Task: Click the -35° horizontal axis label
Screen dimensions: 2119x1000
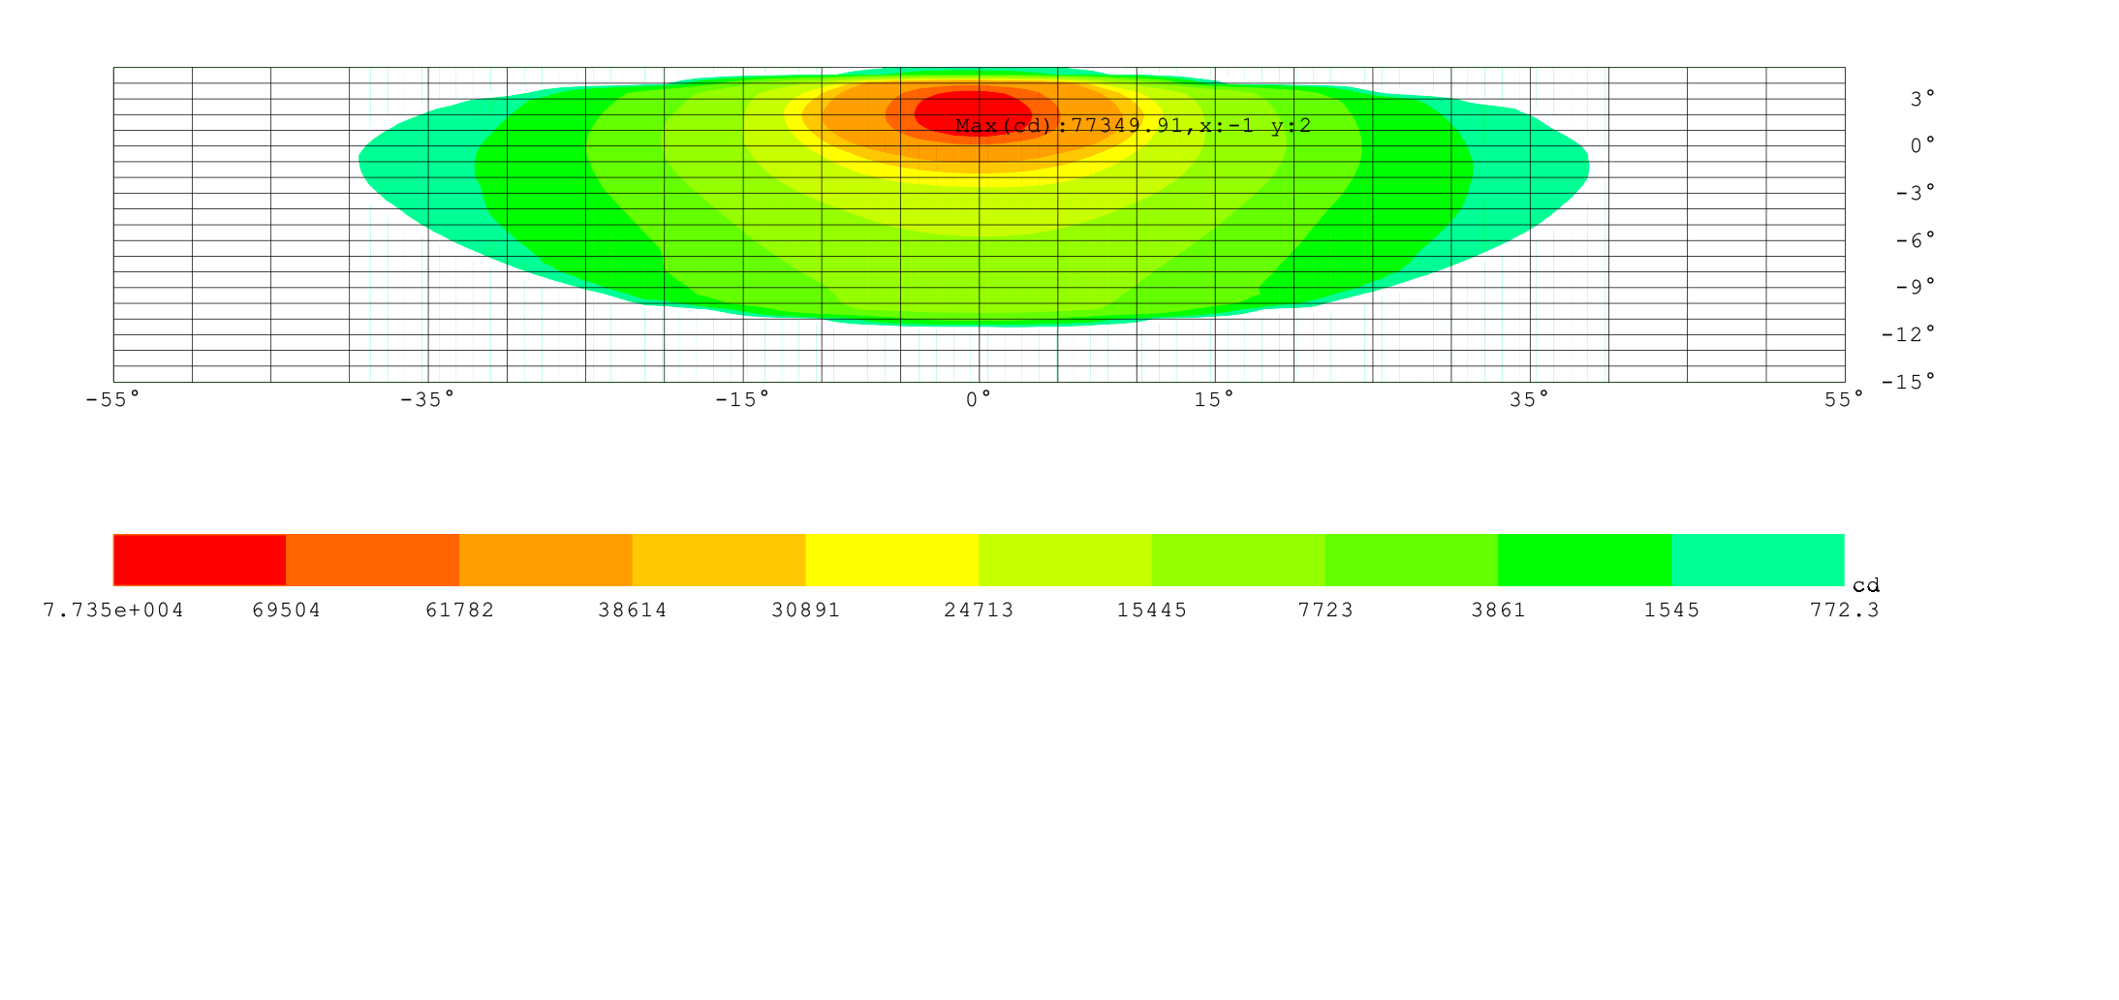Action: 427,400
